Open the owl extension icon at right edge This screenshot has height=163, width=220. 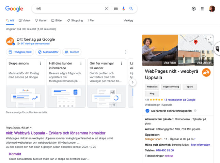(x=217, y=49)
